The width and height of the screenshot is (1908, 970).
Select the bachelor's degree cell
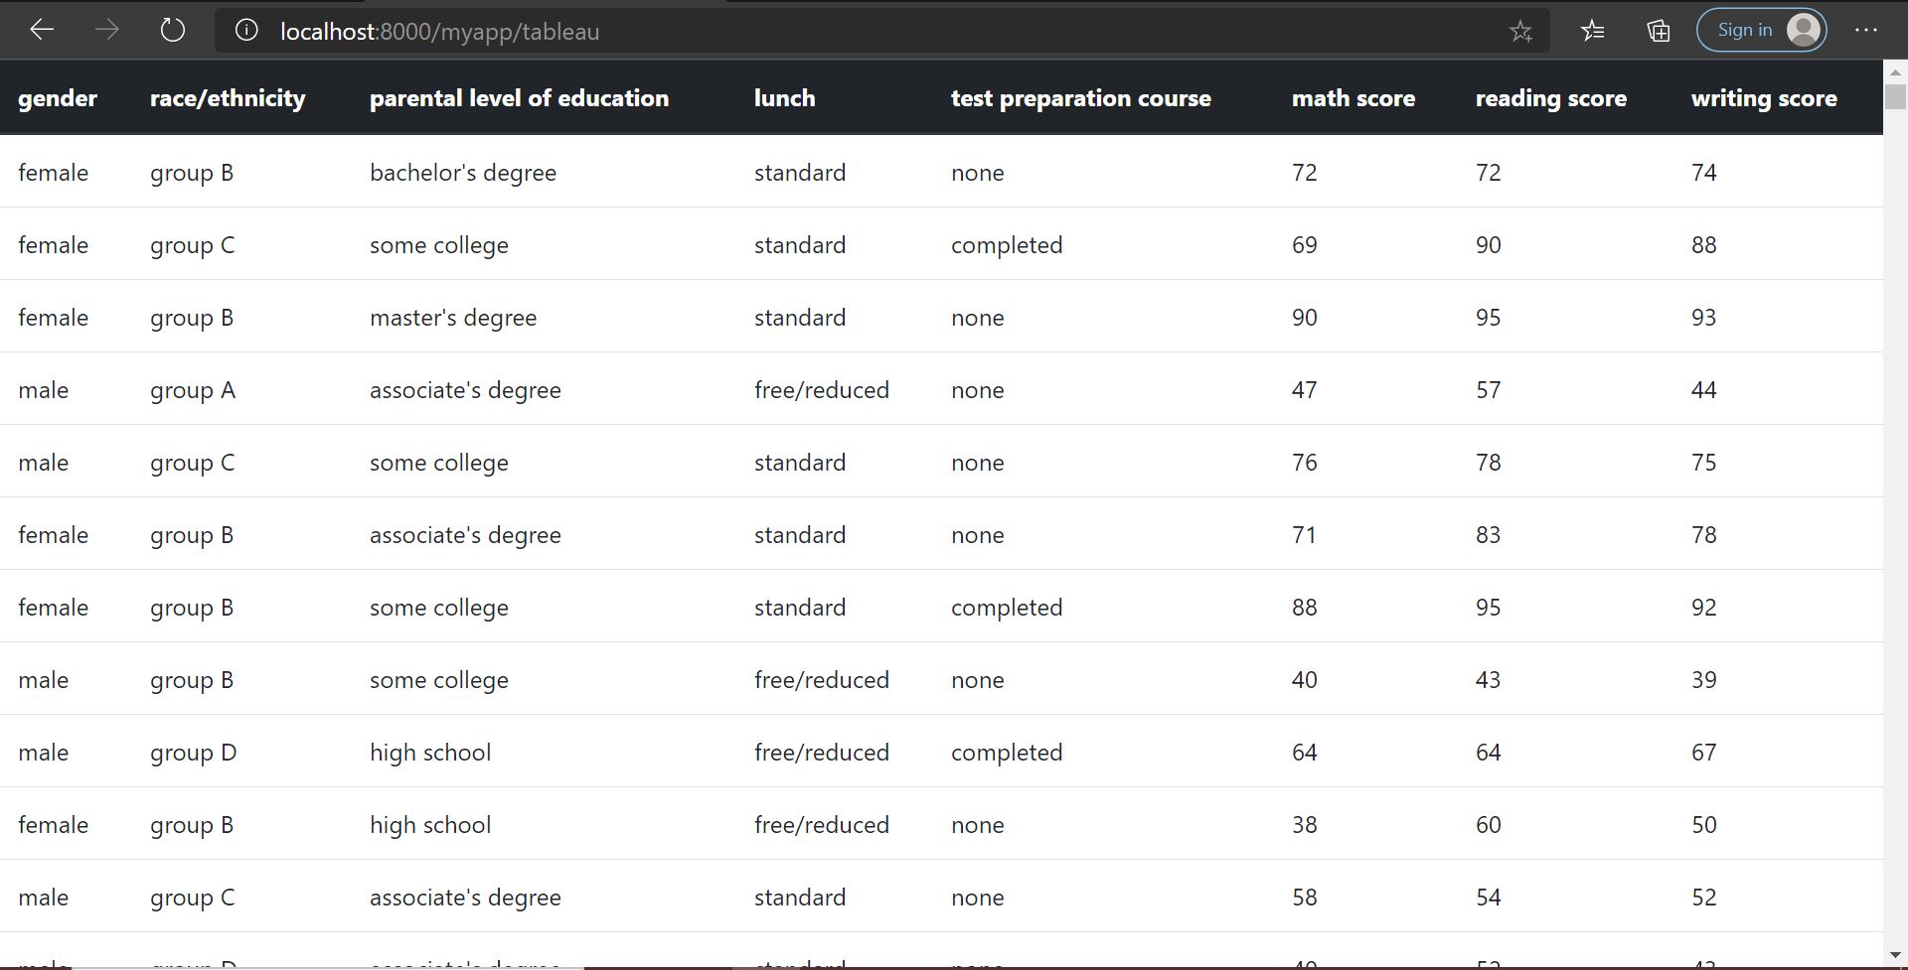click(463, 172)
